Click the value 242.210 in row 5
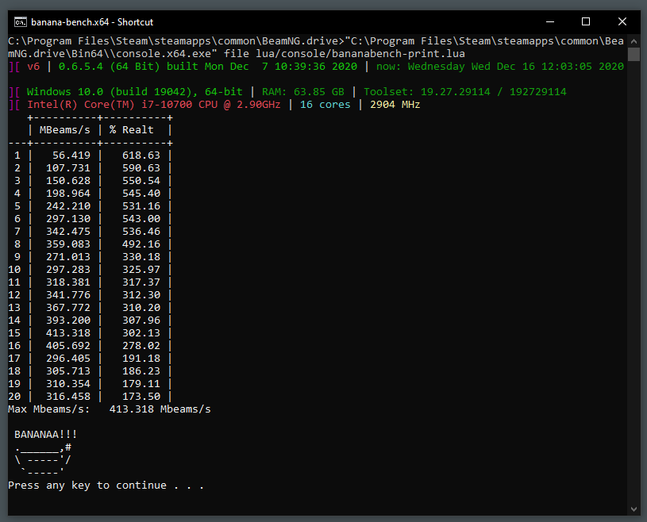This screenshot has width=647, height=522. click(68, 206)
